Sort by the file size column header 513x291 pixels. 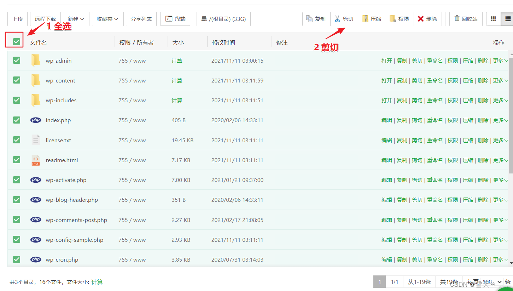pyautogui.click(x=178, y=42)
